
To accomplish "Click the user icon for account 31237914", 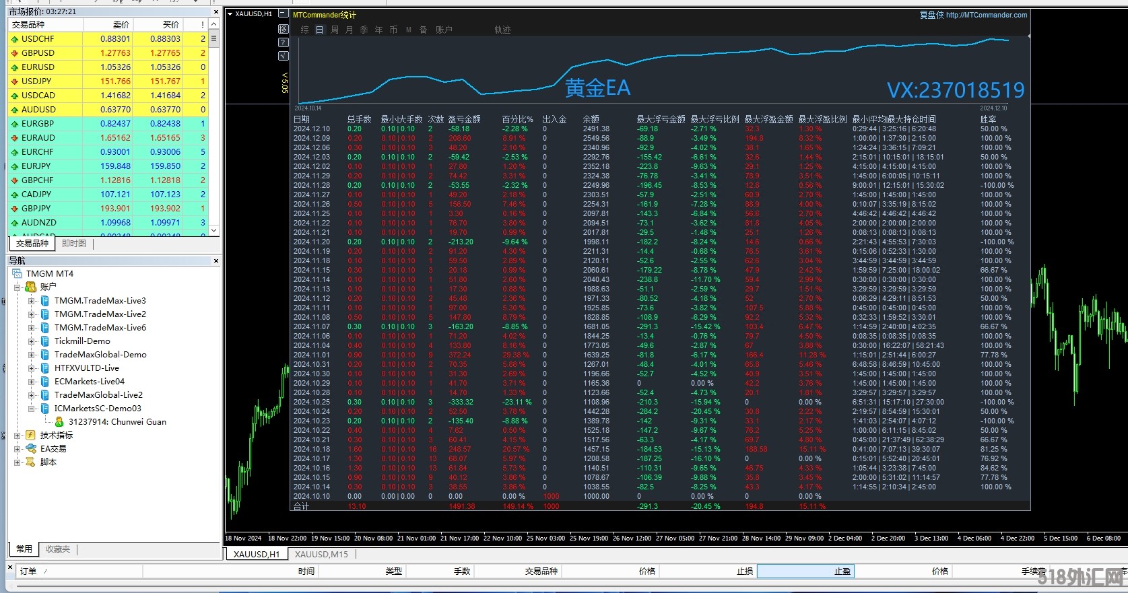I will click(x=59, y=422).
